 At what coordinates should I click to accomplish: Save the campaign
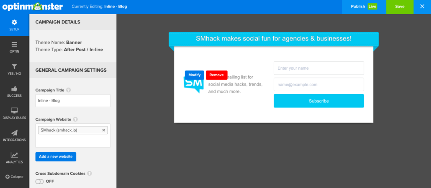[x=400, y=7]
